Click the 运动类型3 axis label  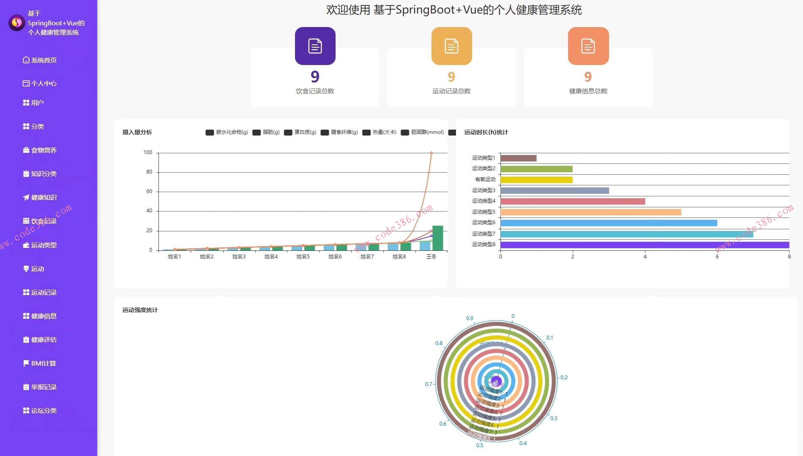coord(483,190)
